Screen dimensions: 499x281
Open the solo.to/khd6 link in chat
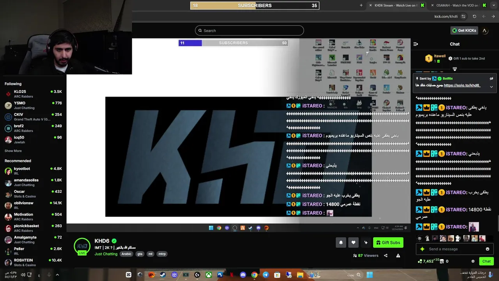click(x=462, y=85)
